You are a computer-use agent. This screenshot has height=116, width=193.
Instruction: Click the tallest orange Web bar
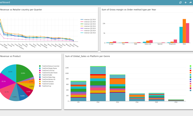tap(184, 31)
